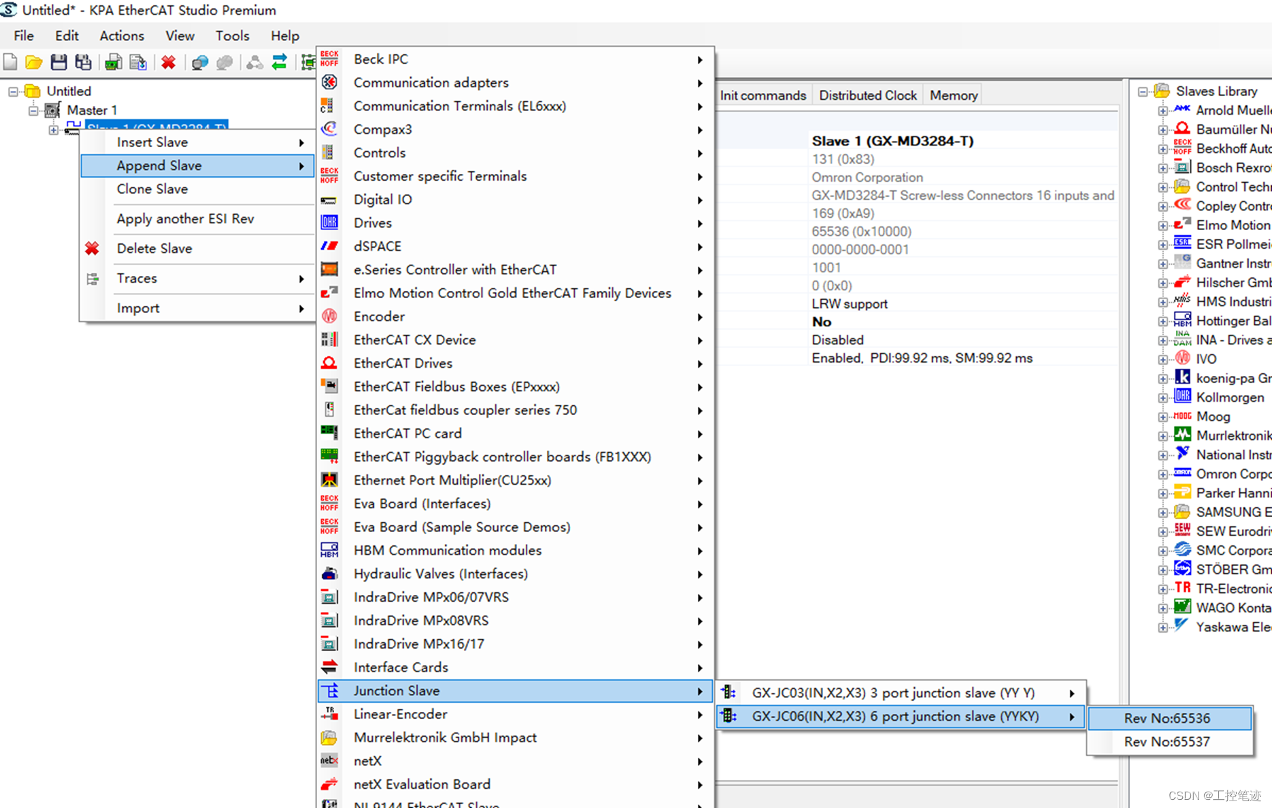Click the network card export toolbar icon
Image resolution: width=1272 pixels, height=808 pixels.
113,63
